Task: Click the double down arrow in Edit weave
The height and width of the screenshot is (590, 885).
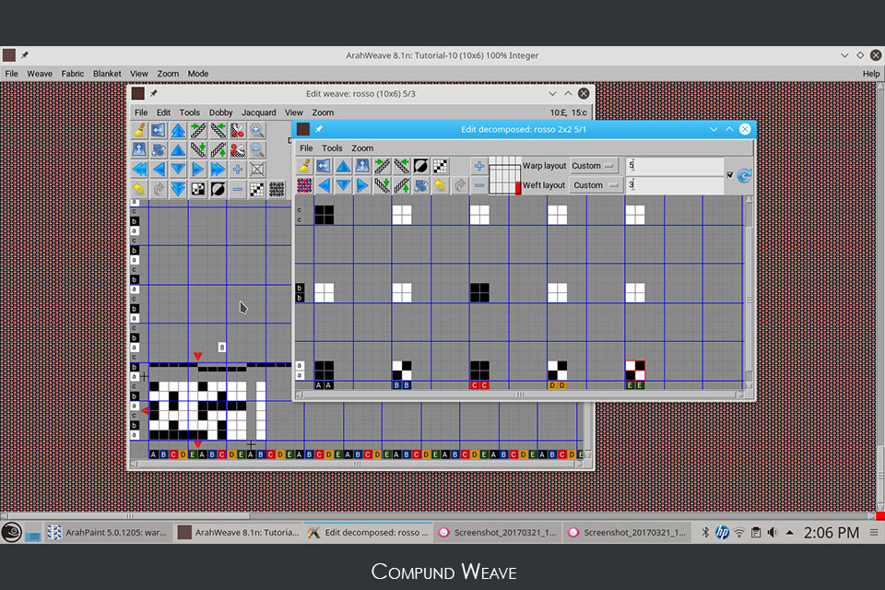Action: tap(178, 189)
